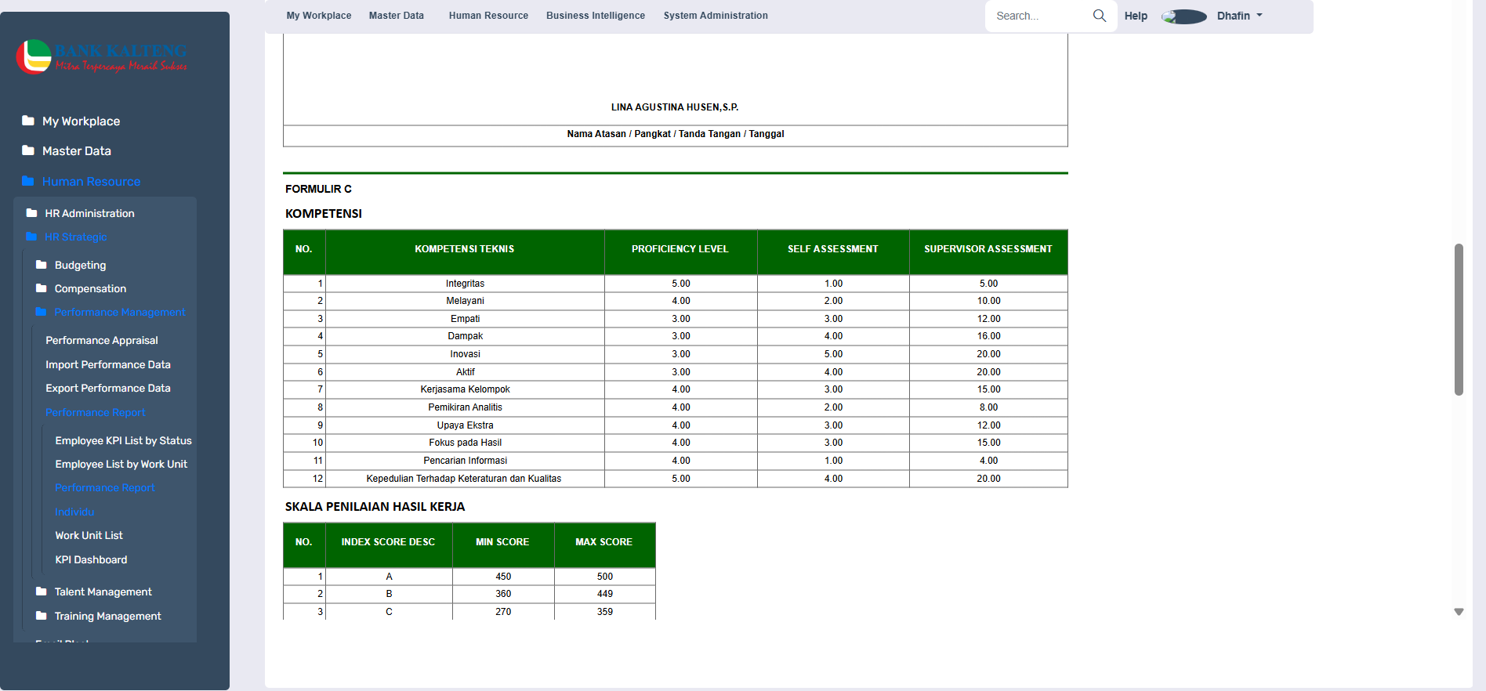Click the page vertical scrollbar thumb
Screen dimensions: 1486x691
coord(1459,320)
